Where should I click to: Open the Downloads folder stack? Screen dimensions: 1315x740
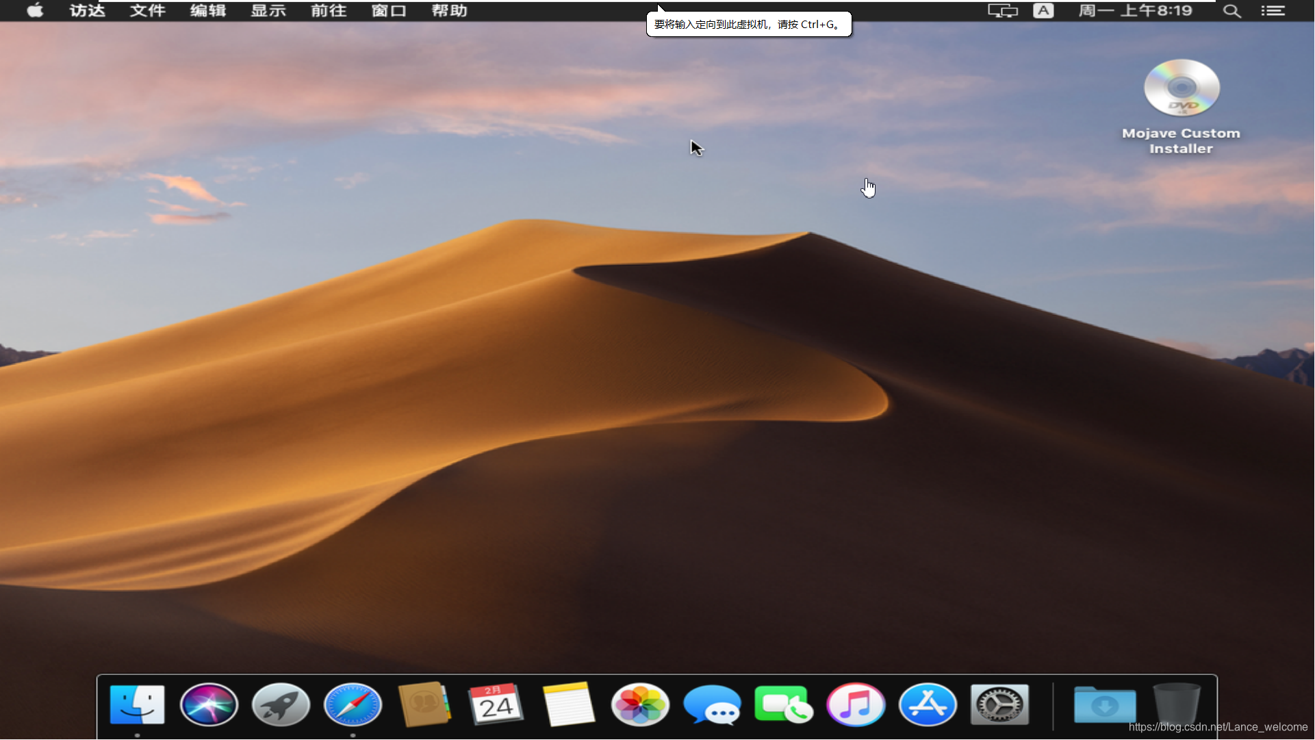(1105, 704)
